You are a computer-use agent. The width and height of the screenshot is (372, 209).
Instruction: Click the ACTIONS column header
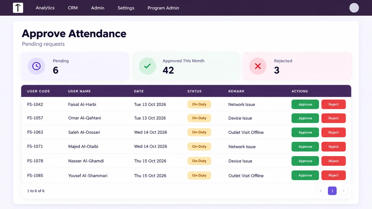point(300,91)
